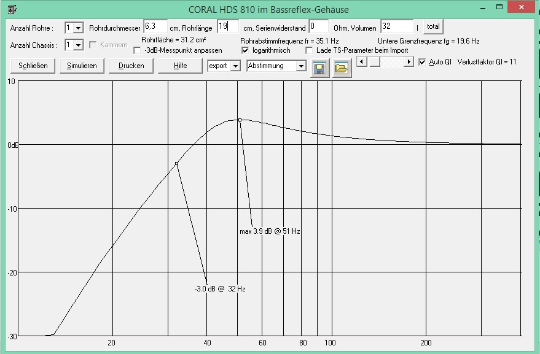The image size is (540, 354).
Task: Click the open folder icon
Action: (342, 68)
